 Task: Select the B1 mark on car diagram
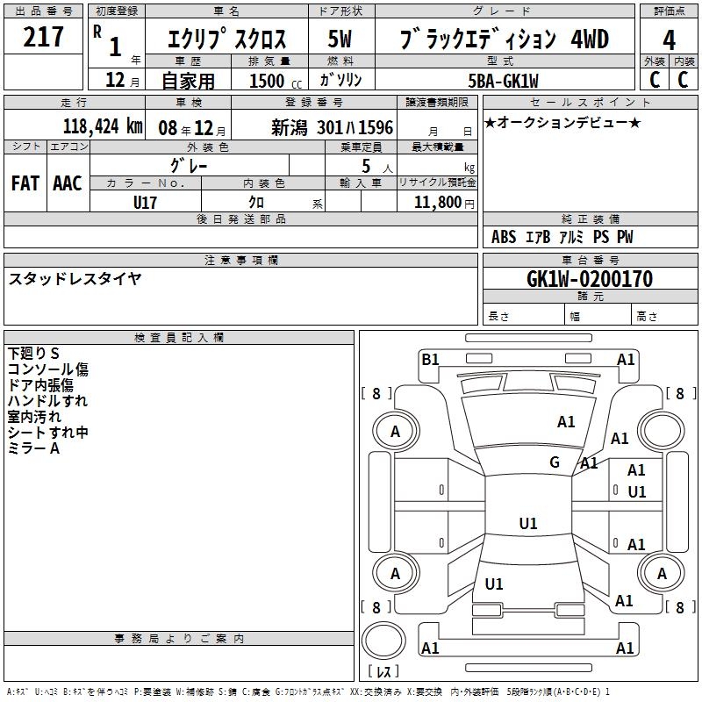pyautogui.click(x=430, y=359)
